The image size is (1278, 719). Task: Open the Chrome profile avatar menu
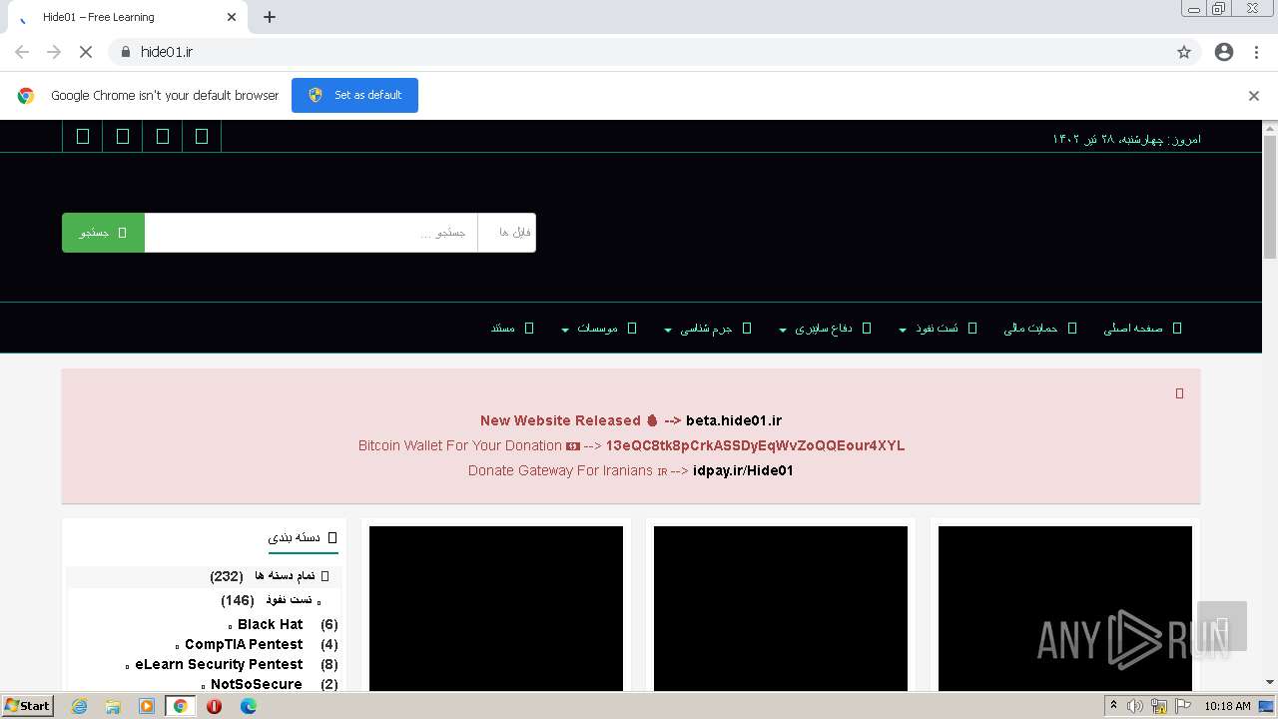pos(1224,52)
